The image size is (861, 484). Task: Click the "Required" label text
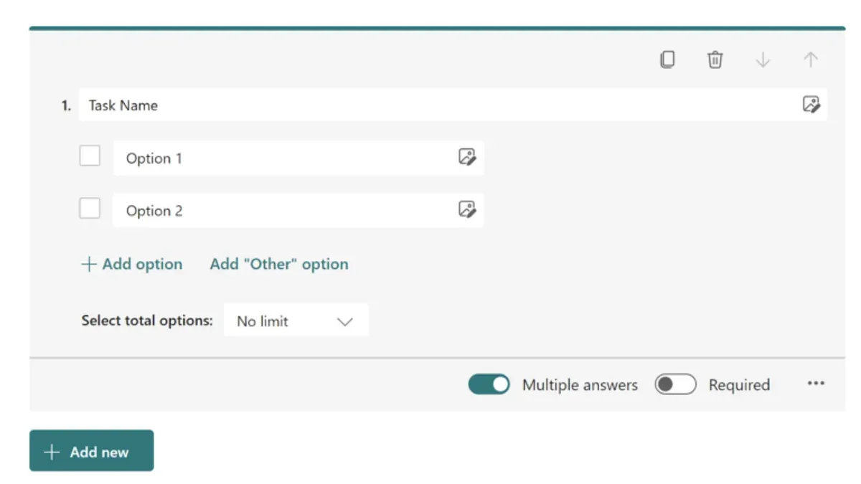739,385
